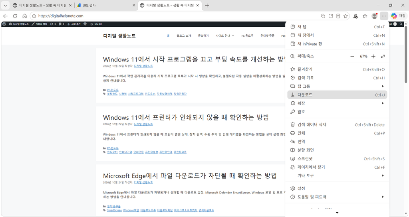Open comments bubble in admin bar
Screen dimensions: 409x217
point(62,24)
